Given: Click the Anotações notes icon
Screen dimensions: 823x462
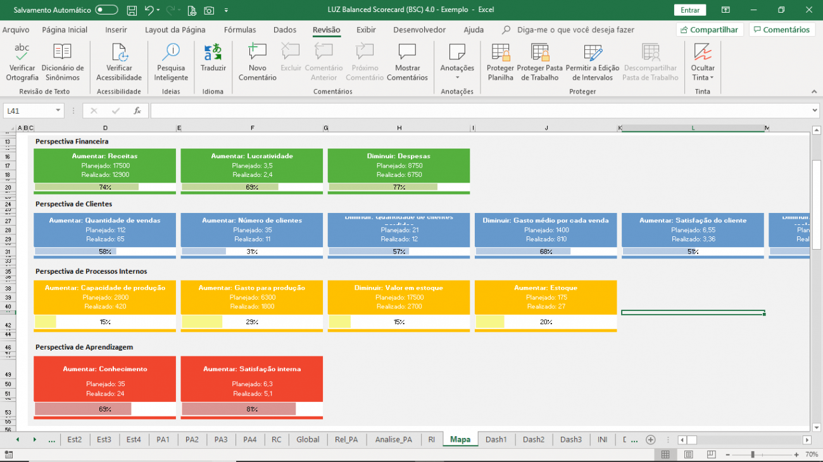Looking at the screenshot, I should [x=457, y=52].
